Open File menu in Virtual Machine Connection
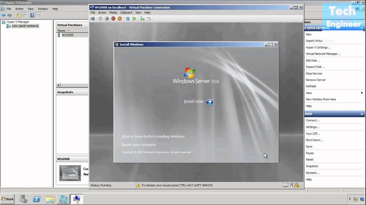The width and height of the screenshot is (366, 205). [93, 13]
